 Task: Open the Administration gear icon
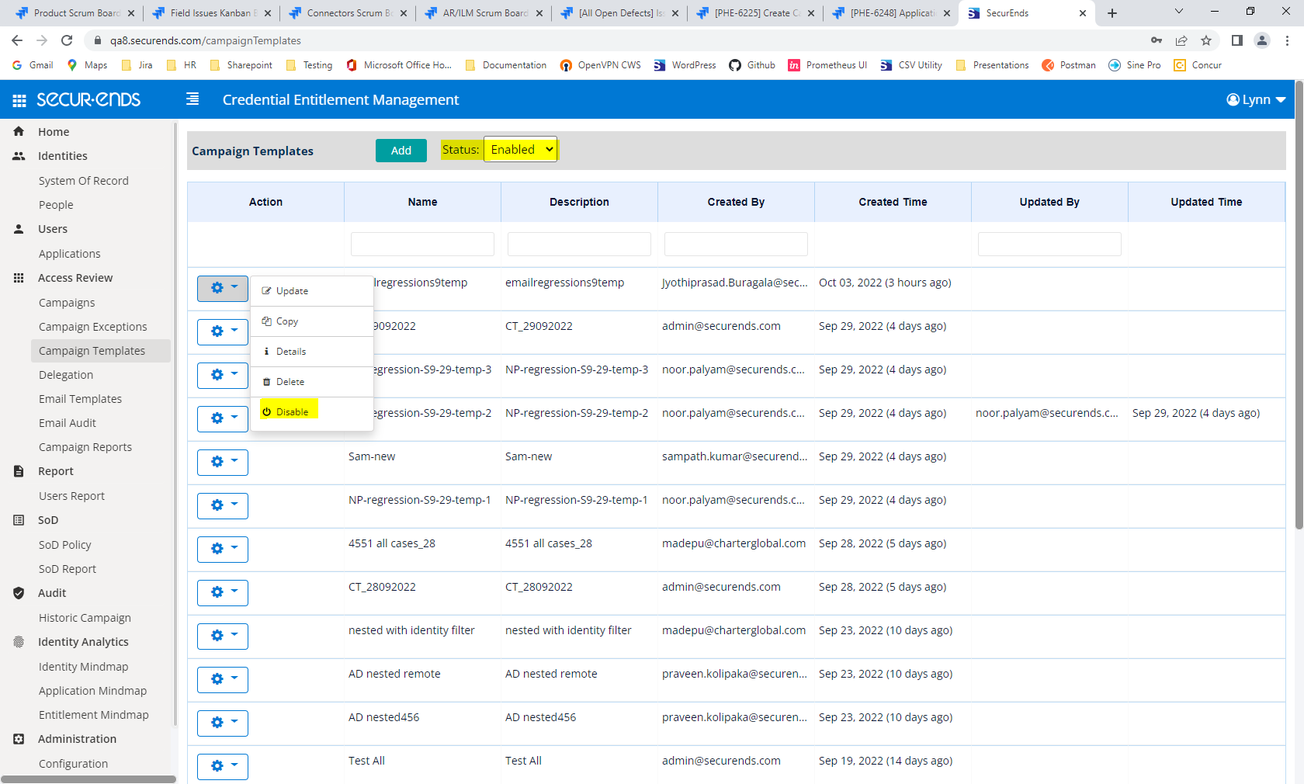point(18,738)
